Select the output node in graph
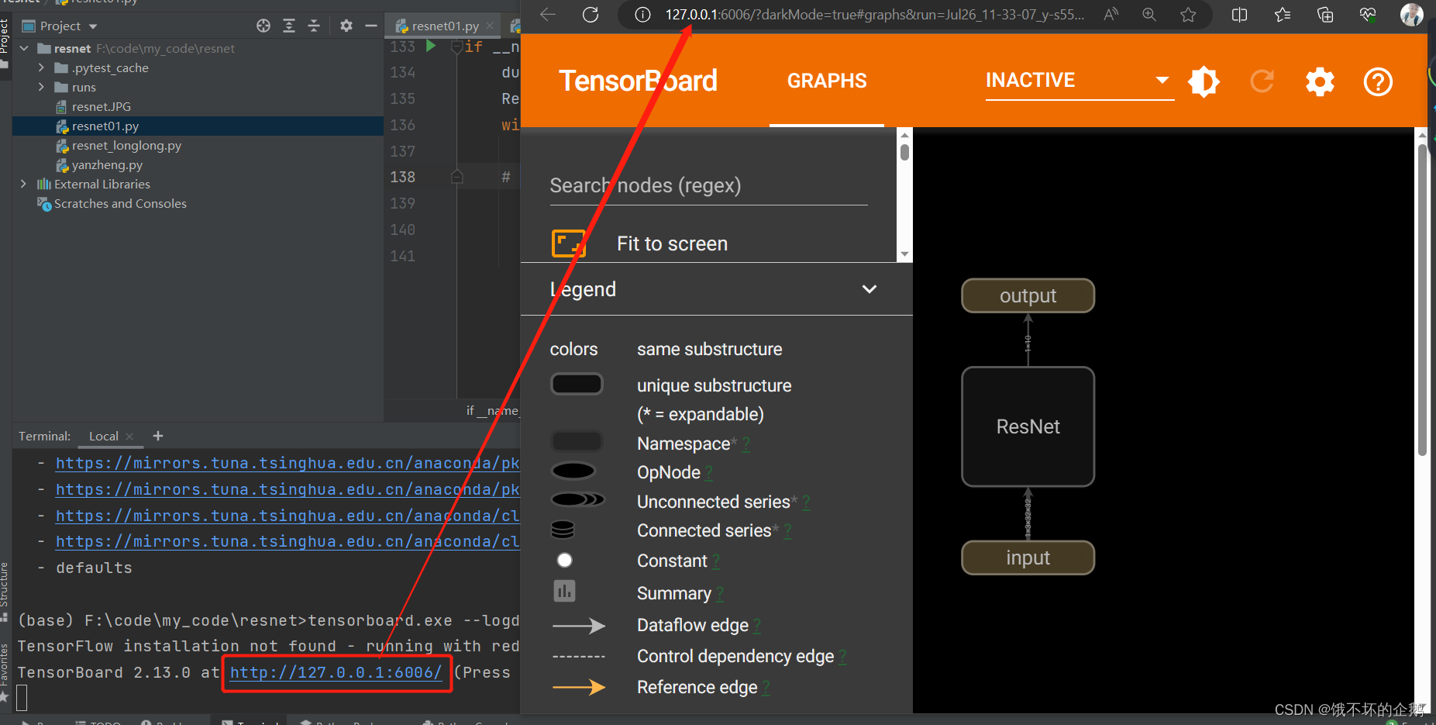Image resolution: width=1436 pixels, height=725 pixels. [x=1028, y=295]
